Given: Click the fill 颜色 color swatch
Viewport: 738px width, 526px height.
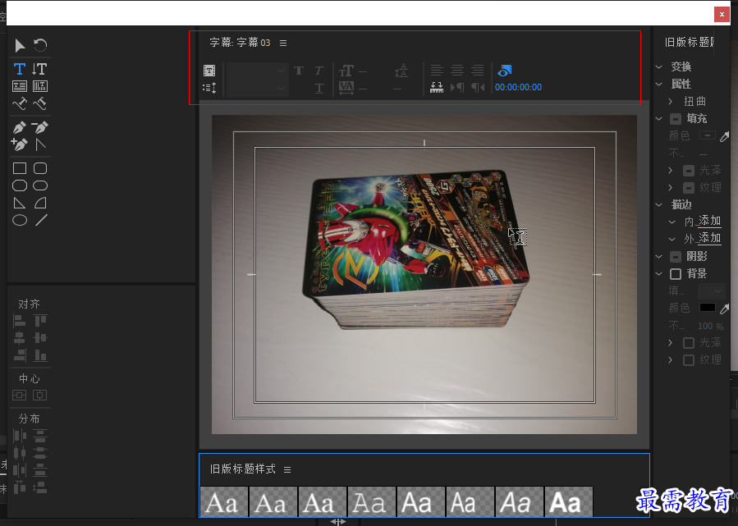Looking at the screenshot, I should click(x=708, y=135).
